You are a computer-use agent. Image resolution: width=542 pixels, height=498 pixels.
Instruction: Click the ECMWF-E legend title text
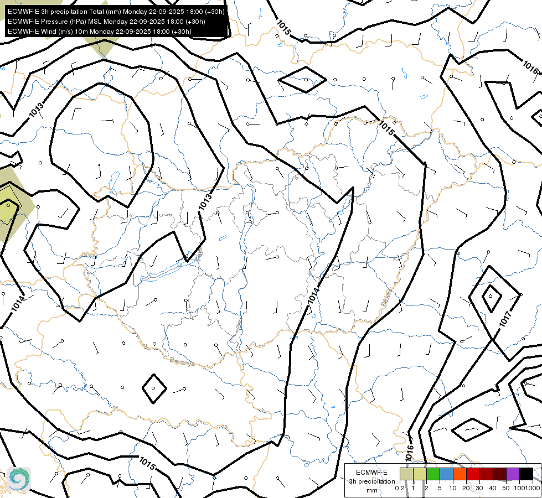coord(371,473)
